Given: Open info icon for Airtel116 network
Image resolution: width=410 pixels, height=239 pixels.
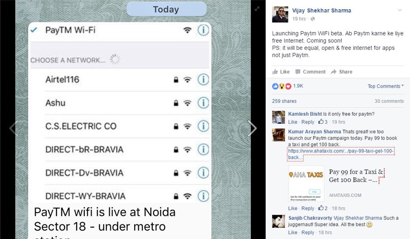Looking at the screenshot, I should point(203,79).
